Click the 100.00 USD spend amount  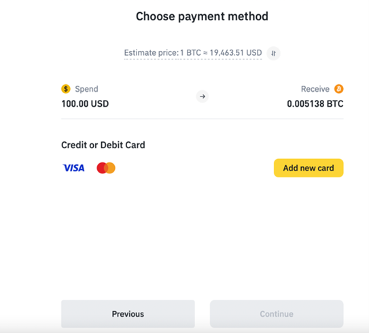point(85,104)
